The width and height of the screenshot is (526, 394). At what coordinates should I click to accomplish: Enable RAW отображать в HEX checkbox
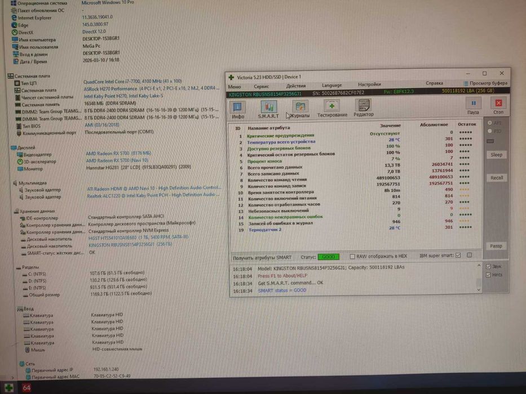click(352, 256)
